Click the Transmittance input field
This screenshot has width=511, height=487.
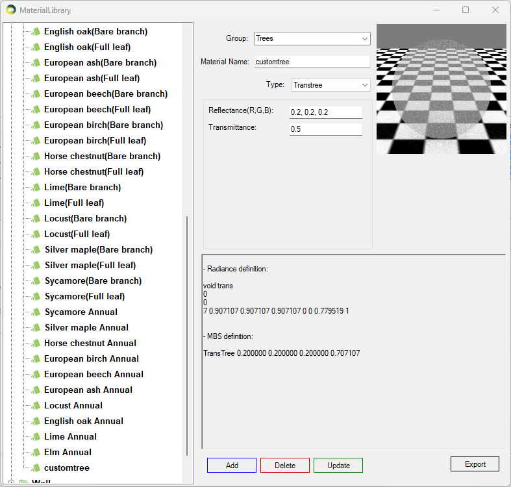click(325, 129)
